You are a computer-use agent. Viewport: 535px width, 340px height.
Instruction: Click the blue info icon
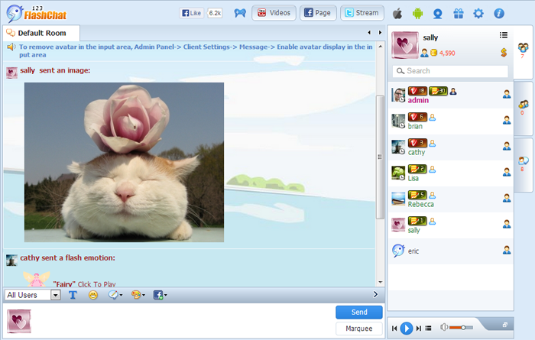(499, 13)
